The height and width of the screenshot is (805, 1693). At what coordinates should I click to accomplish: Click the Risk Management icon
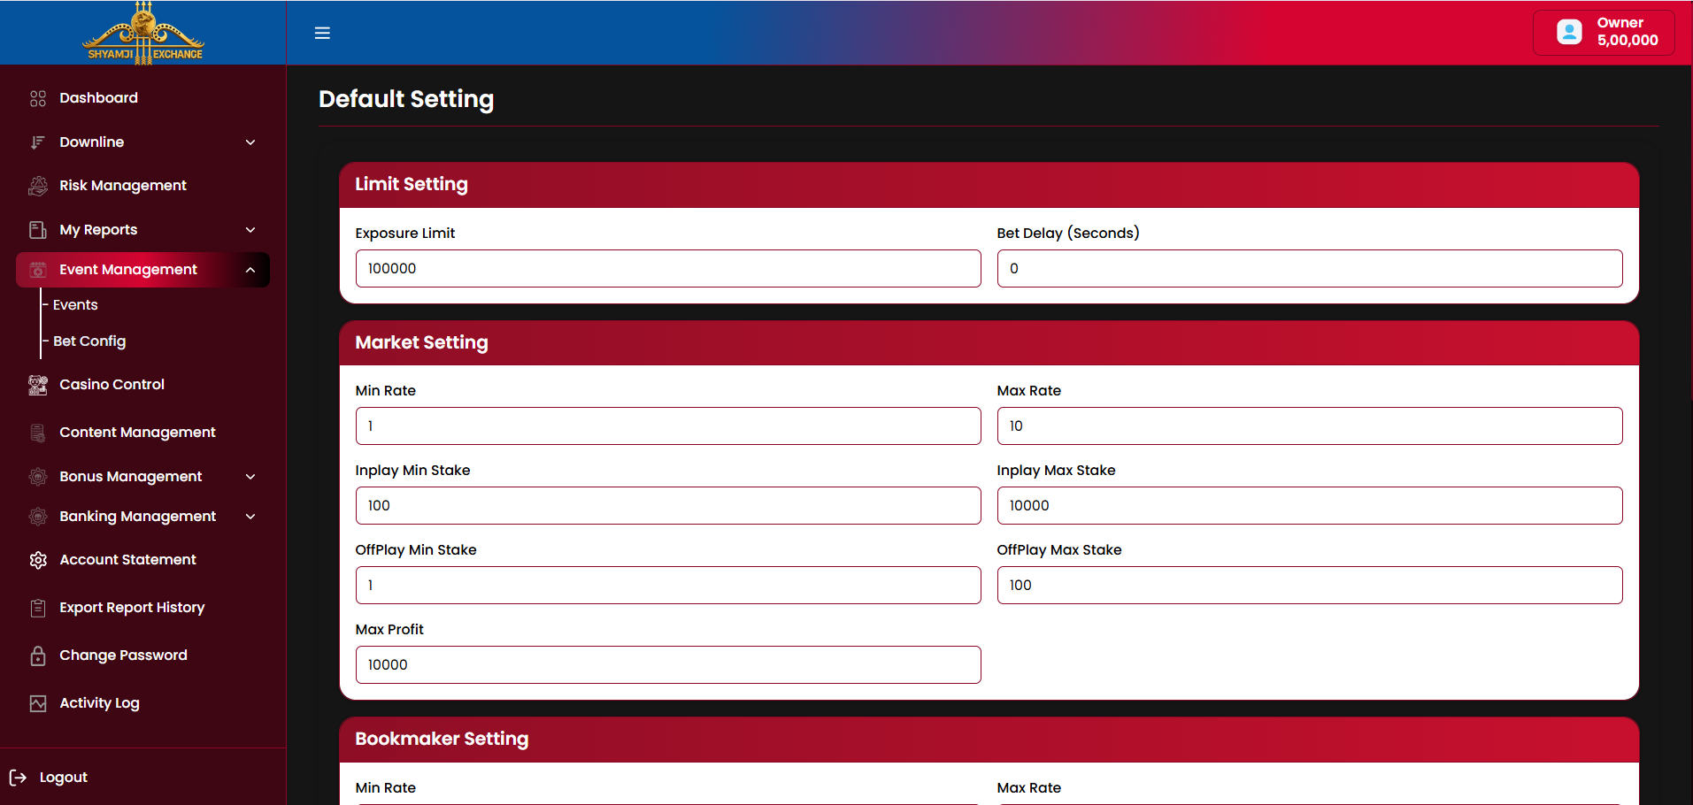point(38,186)
